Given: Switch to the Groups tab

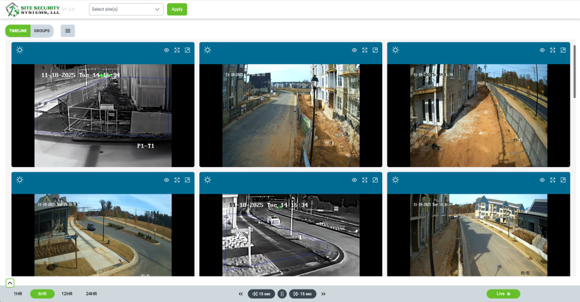Looking at the screenshot, I should (42, 31).
